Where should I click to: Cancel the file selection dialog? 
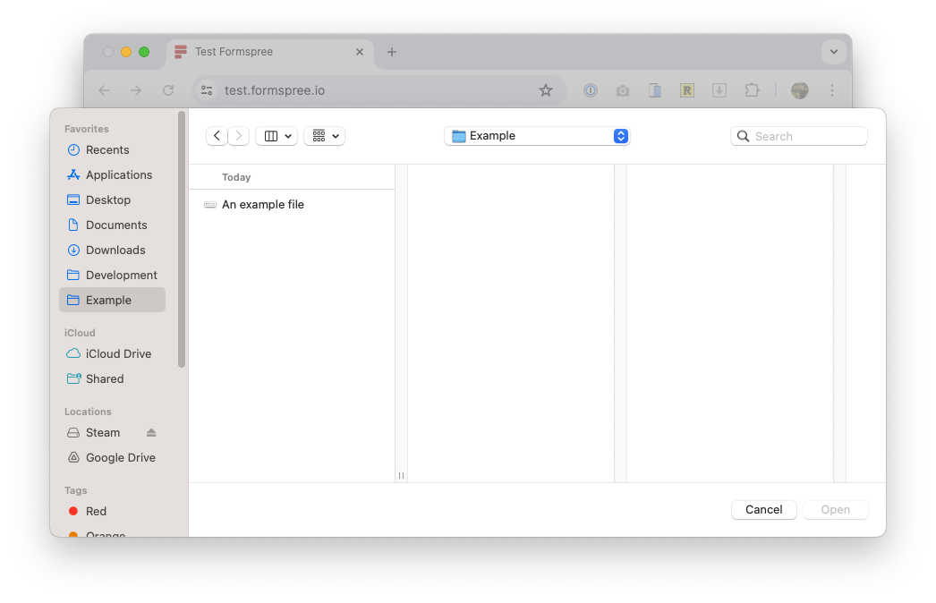[x=763, y=509]
